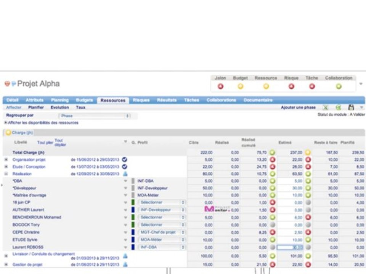Expand Afficher les disponibilités des ressources
The width and height of the screenshot is (366, 274).
click(x=6, y=123)
